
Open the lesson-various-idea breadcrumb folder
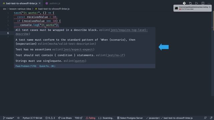(20, 9)
